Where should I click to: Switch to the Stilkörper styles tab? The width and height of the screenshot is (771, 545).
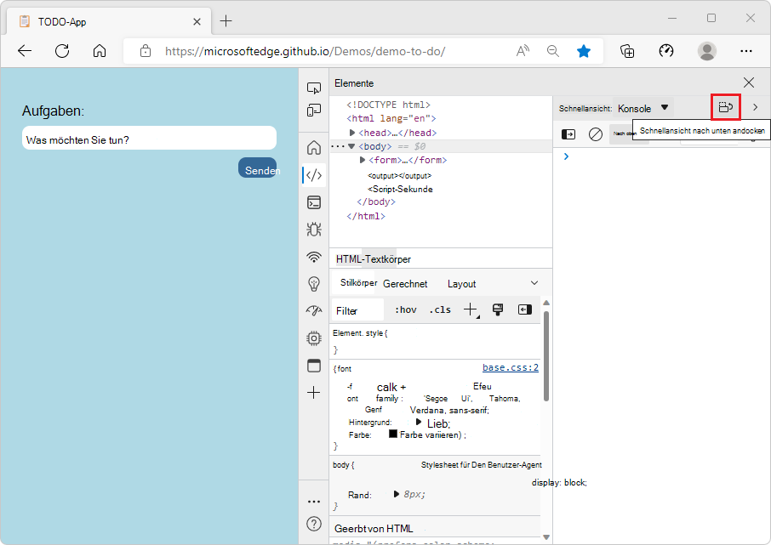(358, 283)
